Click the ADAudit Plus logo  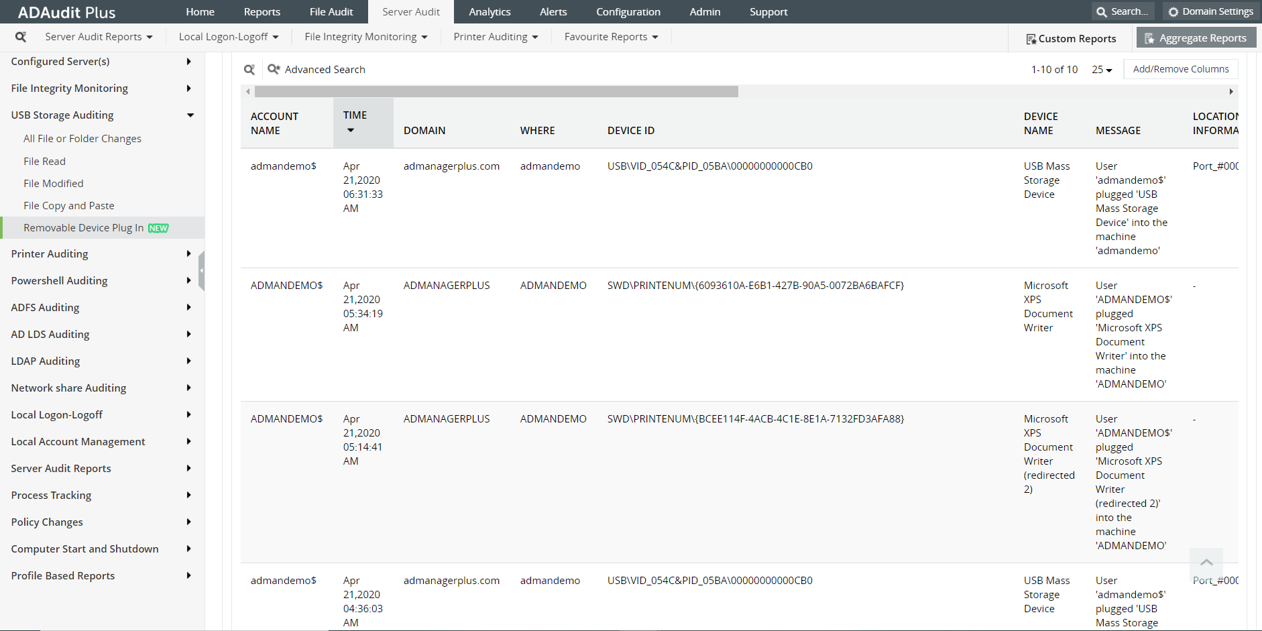[x=65, y=11]
